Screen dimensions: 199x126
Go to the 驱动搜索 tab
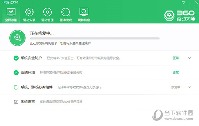click(66, 15)
